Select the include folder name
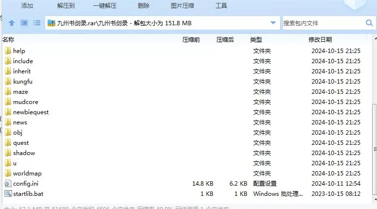This screenshot has width=377, height=209. pos(23,61)
